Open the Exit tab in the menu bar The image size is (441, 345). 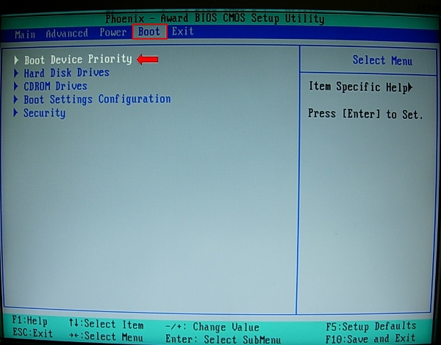click(x=183, y=32)
